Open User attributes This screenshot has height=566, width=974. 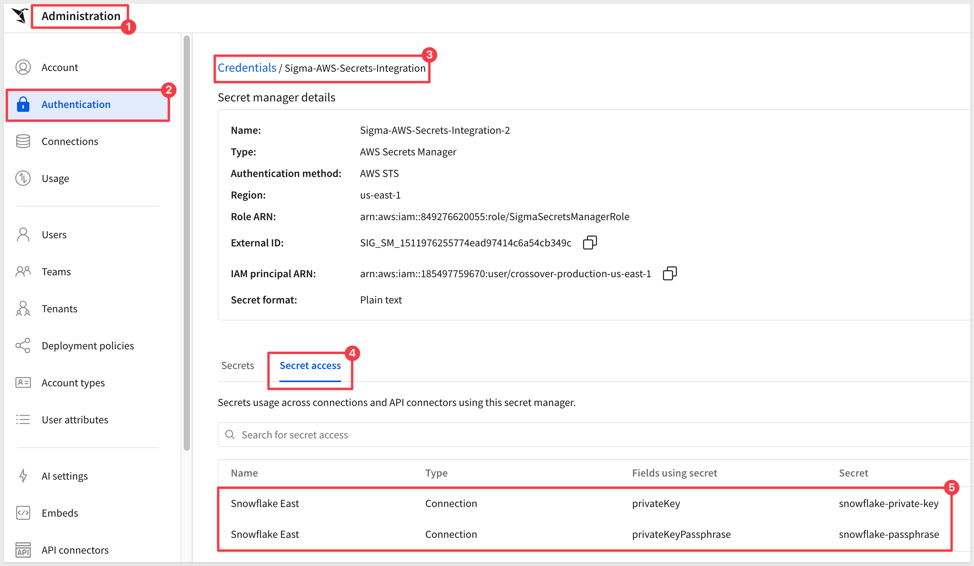(x=75, y=419)
